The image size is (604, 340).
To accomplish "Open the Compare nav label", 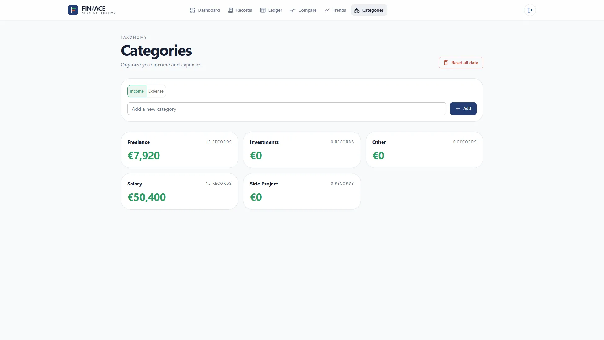I will 307,10.
